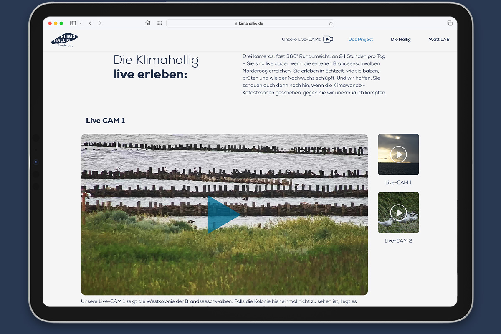This screenshot has width=501, height=334.
Task: Play the Live-CAM 2 birds thumbnail
Action: click(x=398, y=213)
